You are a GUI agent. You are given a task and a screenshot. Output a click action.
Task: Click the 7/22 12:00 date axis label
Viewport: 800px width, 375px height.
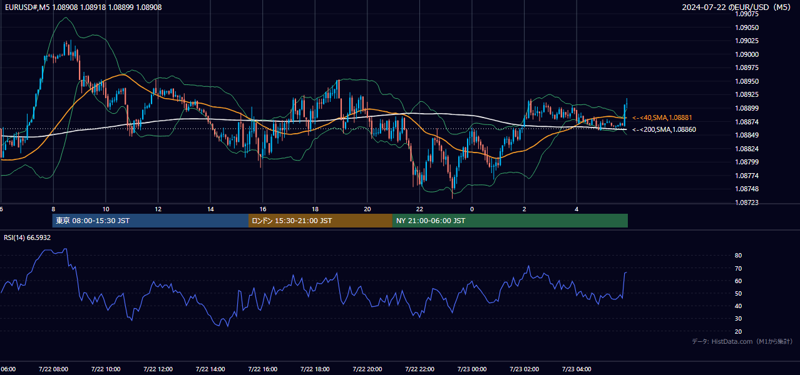point(158,369)
